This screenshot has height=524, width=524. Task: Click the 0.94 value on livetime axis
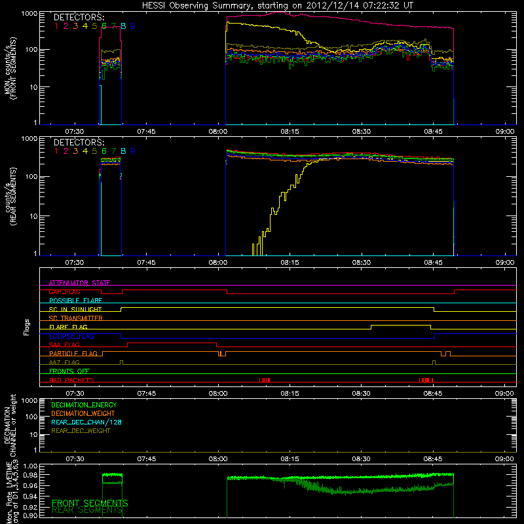30,496
